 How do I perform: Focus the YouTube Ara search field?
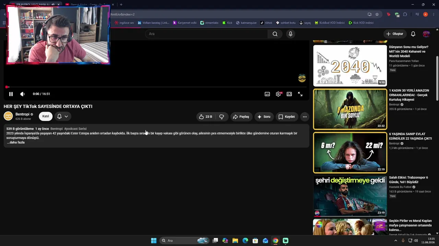pyautogui.click(x=206, y=34)
